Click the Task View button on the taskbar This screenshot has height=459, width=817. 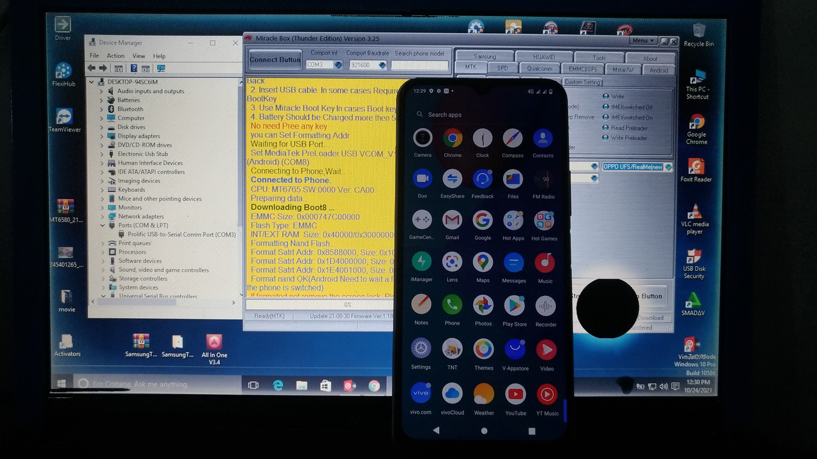pos(253,385)
